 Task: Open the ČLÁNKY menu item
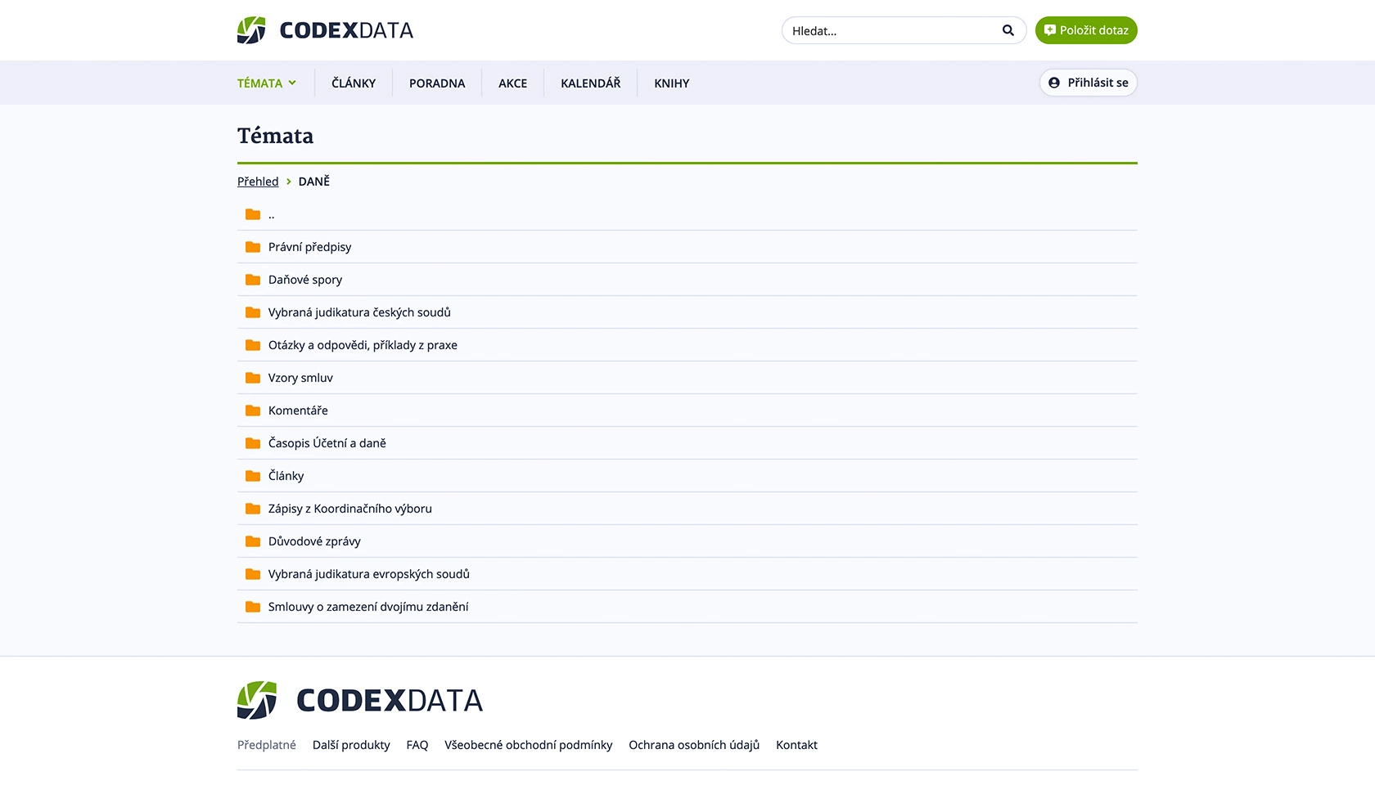[354, 83]
